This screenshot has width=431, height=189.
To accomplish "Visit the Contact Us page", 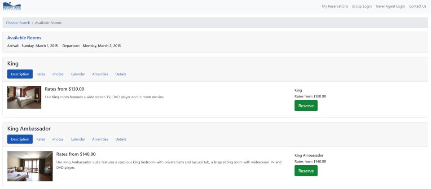I will (418, 6).
